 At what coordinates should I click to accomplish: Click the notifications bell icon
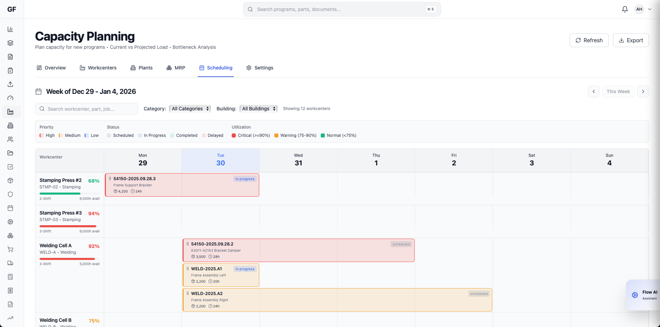coord(625,9)
